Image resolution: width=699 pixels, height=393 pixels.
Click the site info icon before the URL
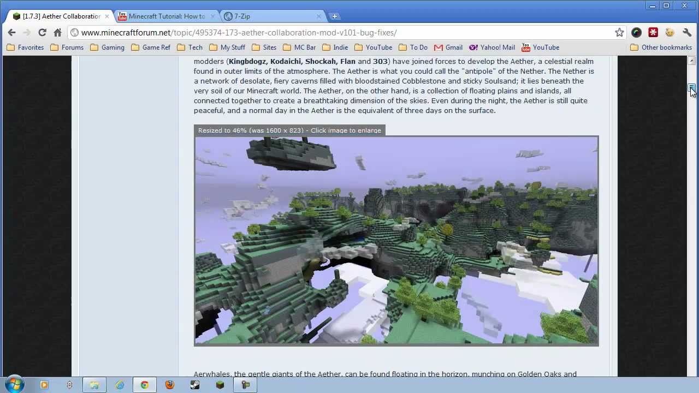point(75,33)
